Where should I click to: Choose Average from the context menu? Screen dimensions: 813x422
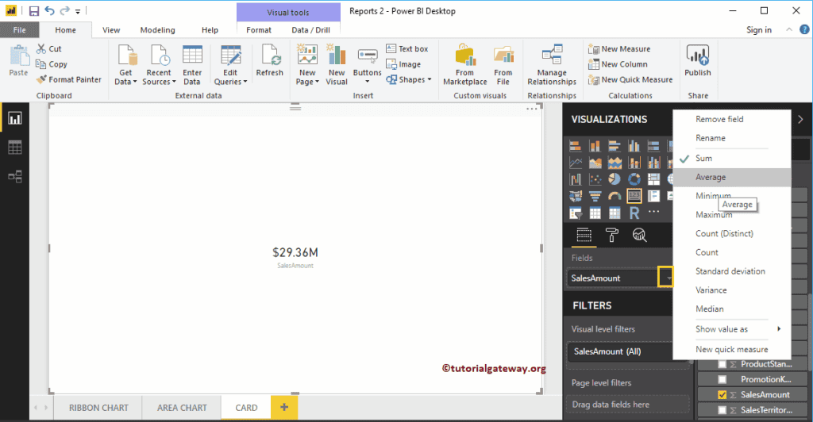tap(732, 177)
